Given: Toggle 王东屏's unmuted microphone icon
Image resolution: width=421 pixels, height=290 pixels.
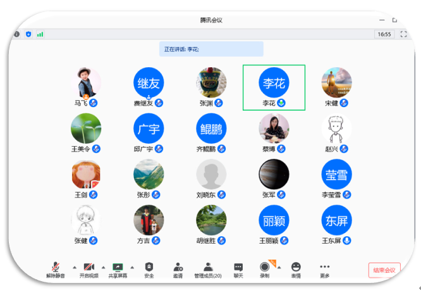Looking at the screenshot, I should (x=347, y=241).
